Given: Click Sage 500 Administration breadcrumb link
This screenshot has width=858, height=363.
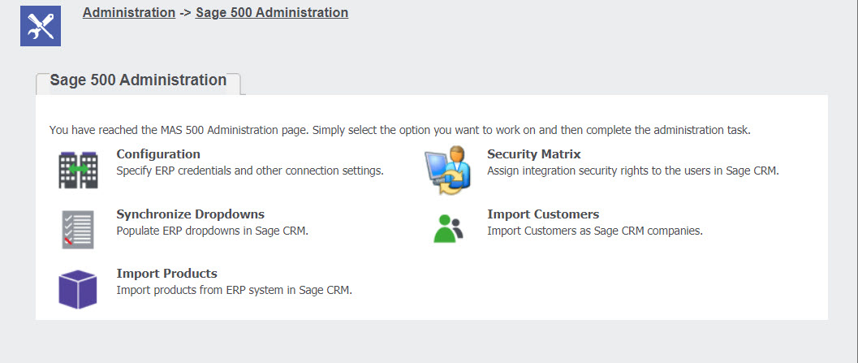Looking at the screenshot, I should point(272,12).
